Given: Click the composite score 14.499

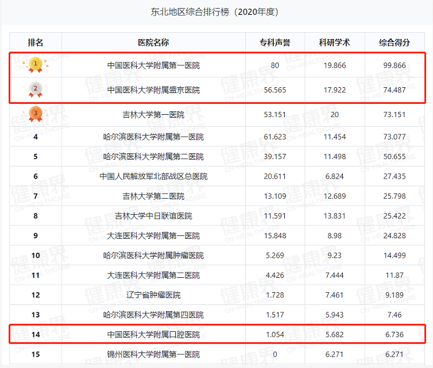Looking at the screenshot, I should click(x=395, y=255).
